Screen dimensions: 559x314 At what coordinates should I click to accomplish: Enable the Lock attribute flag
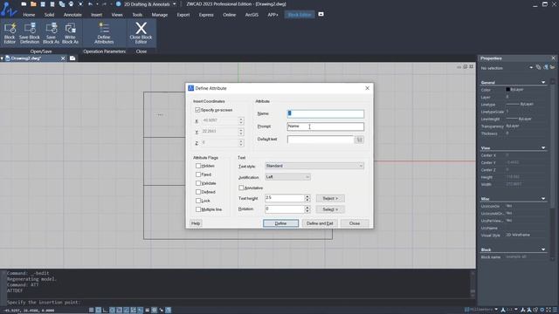point(198,201)
